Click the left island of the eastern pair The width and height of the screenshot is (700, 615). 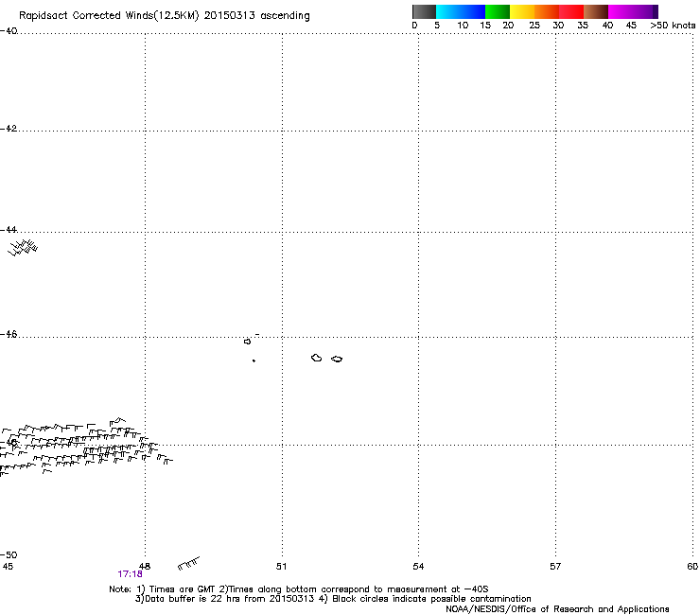click(x=317, y=358)
